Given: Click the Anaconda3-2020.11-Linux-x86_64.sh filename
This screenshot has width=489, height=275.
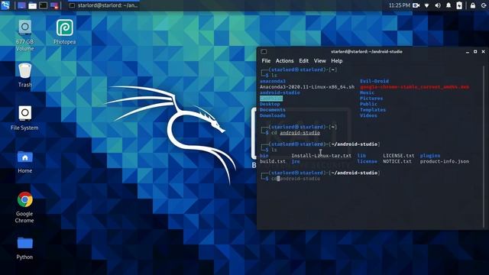Looking at the screenshot, I should (307, 87).
